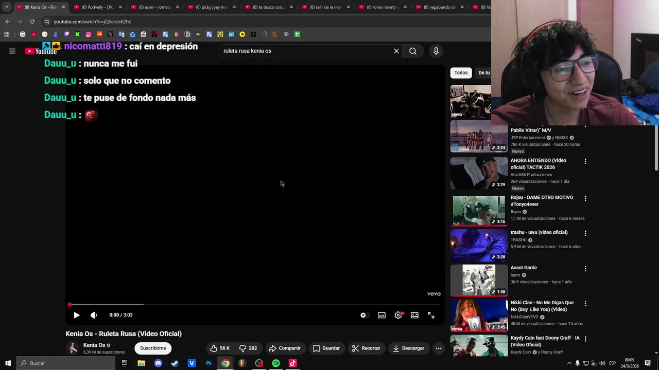Screen dimensions: 659x370
Task: Open Nikki Clan video title
Action: click(x=542, y=306)
